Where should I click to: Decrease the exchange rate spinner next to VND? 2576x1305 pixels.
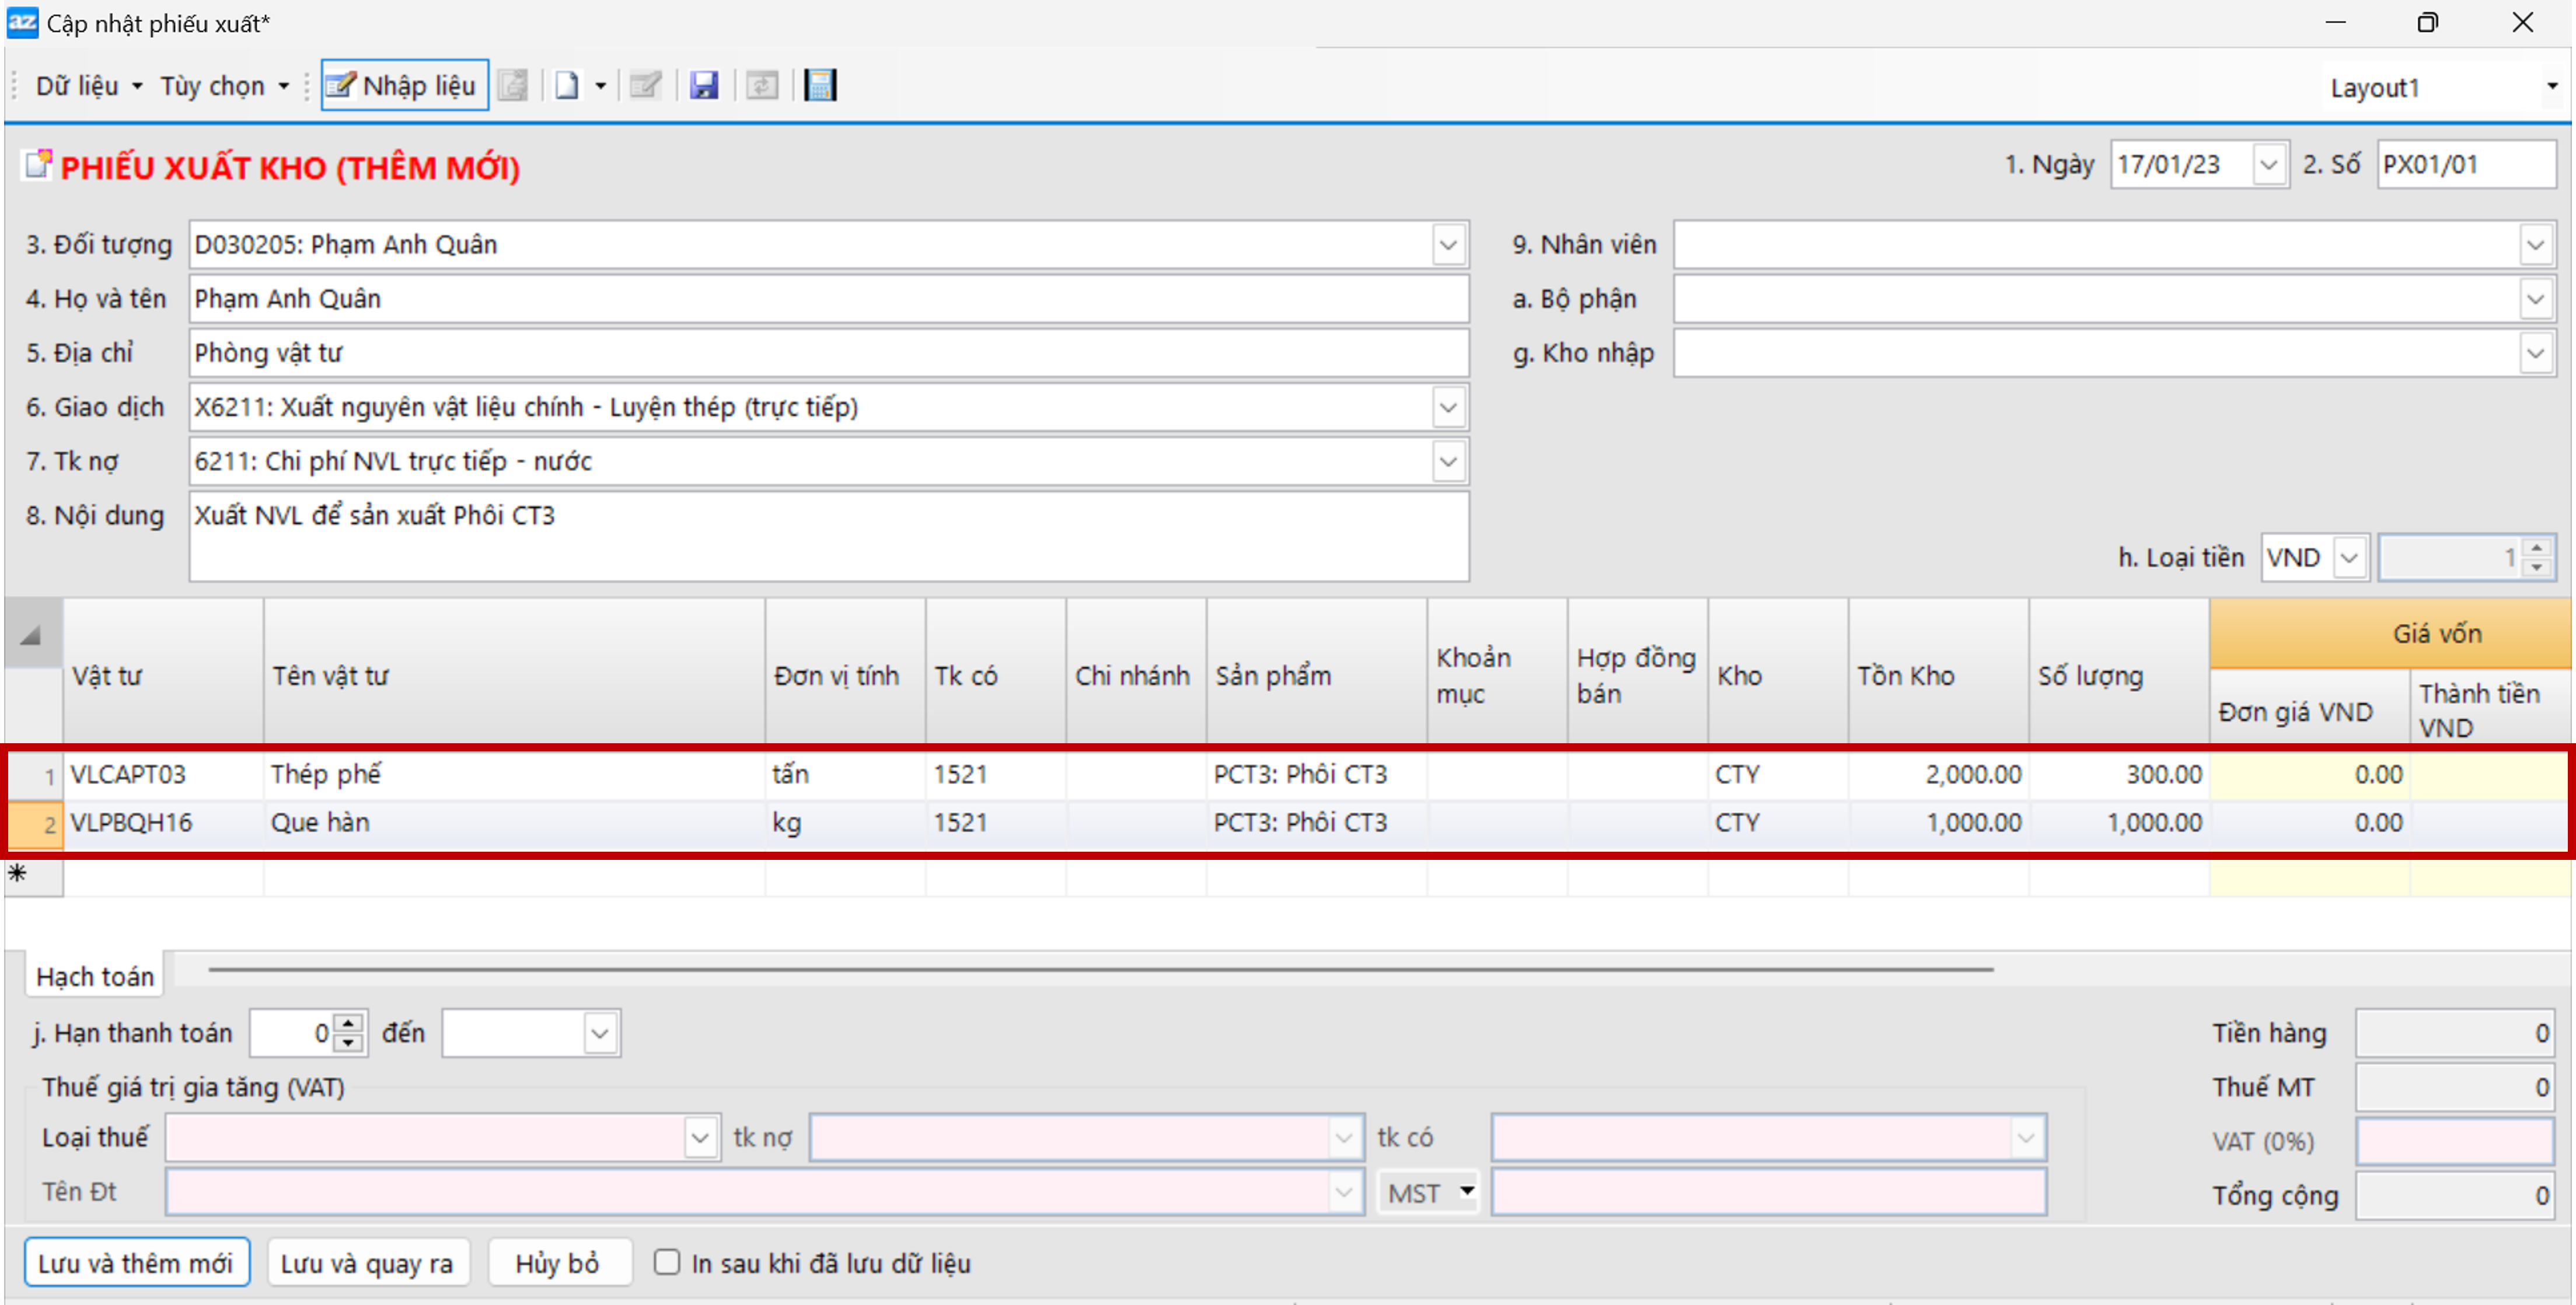click(x=2537, y=568)
